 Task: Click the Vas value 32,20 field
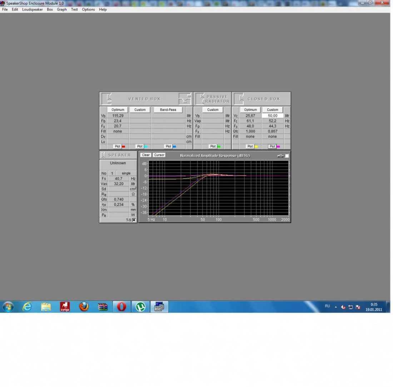coord(119,184)
